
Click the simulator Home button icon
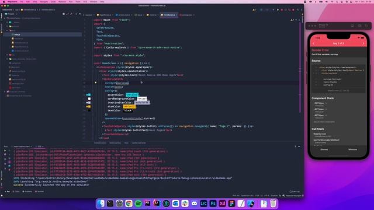[352, 26]
